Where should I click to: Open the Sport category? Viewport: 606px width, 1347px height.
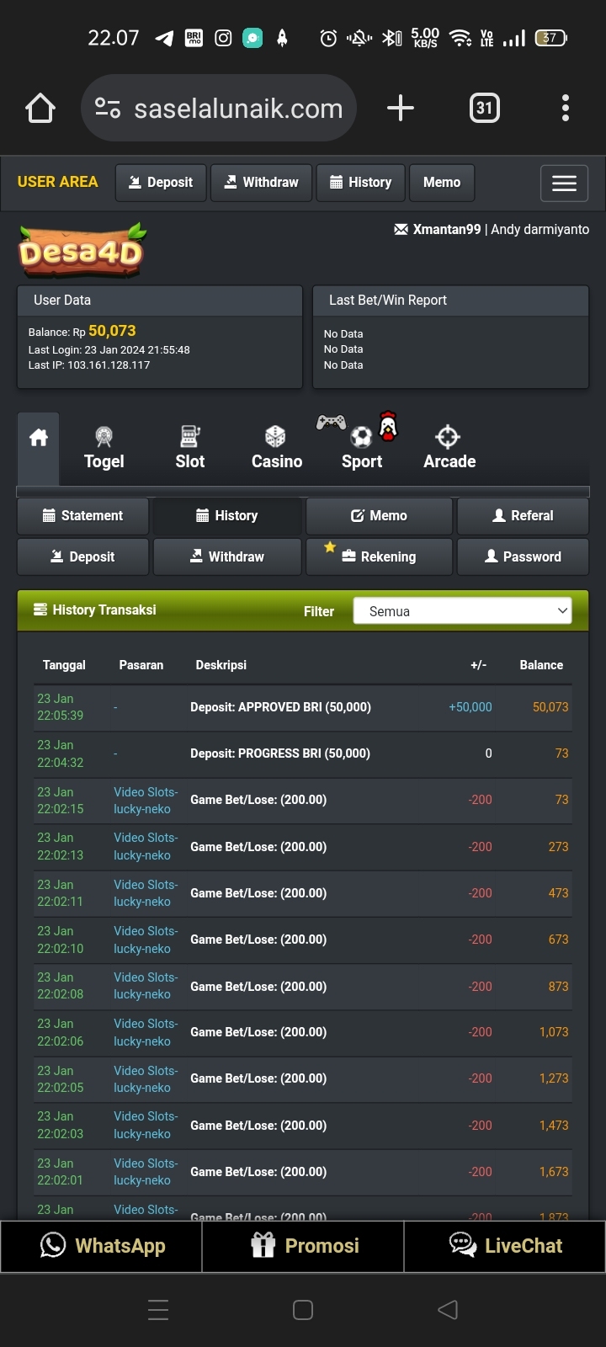(x=362, y=448)
